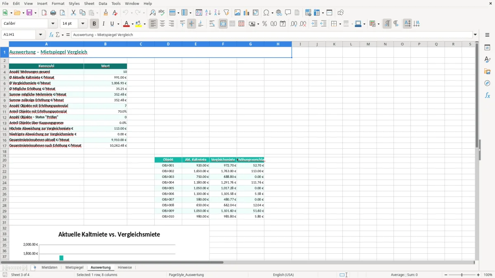Sort descending
The image size is (495, 278).
pos(217,13)
